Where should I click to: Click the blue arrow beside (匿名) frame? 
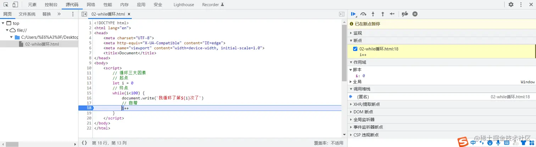click(x=351, y=96)
